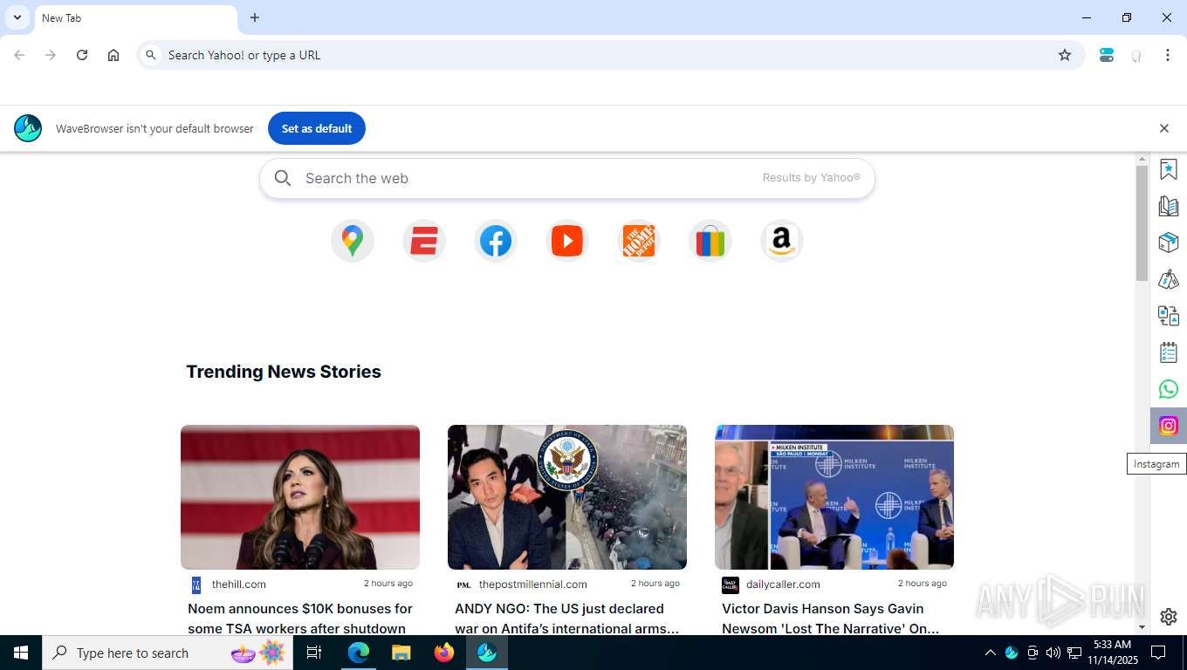Click the ANDY NGO Antifa headline
1187x670 pixels.
(x=567, y=618)
